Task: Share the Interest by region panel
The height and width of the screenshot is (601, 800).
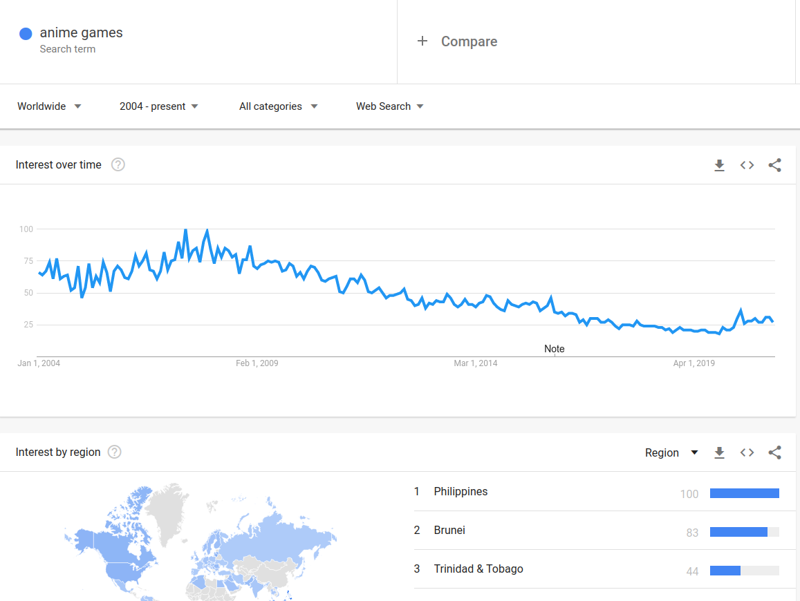Action: pyautogui.click(x=774, y=452)
